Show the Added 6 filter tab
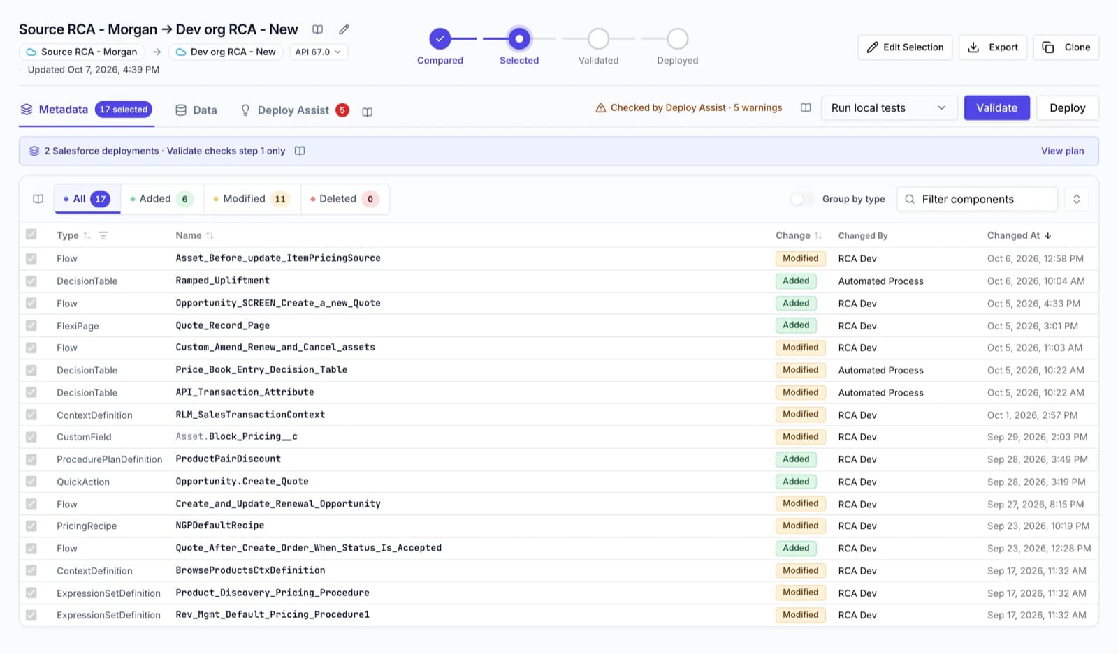Viewport: 1118px width, 654px height. coord(162,199)
